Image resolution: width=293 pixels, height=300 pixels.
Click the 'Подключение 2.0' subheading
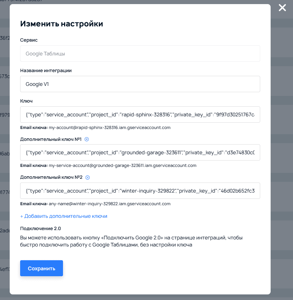40,228
